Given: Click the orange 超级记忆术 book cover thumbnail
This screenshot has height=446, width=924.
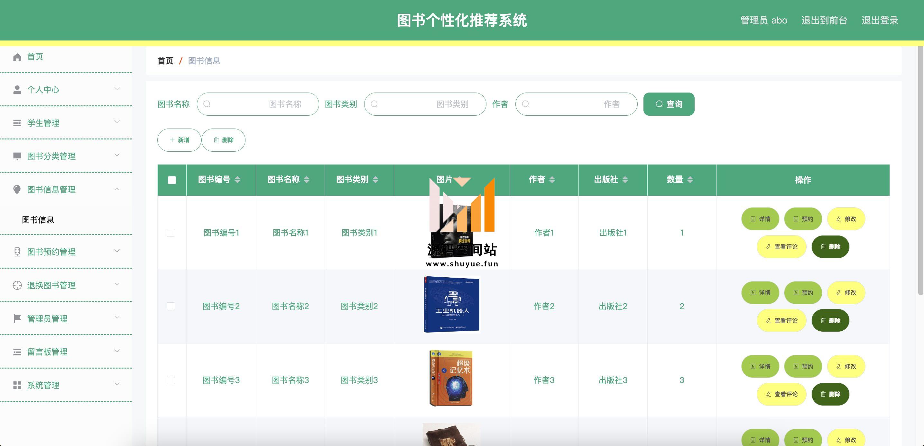Looking at the screenshot, I should (x=451, y=378).
